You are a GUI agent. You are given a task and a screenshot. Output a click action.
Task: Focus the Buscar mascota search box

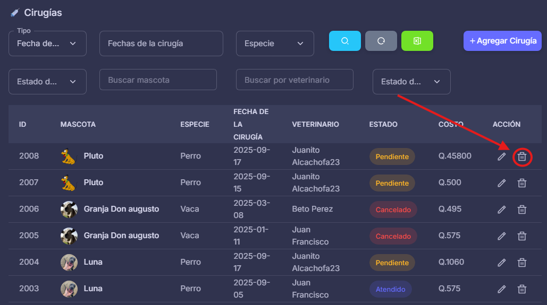click(158, 80)
